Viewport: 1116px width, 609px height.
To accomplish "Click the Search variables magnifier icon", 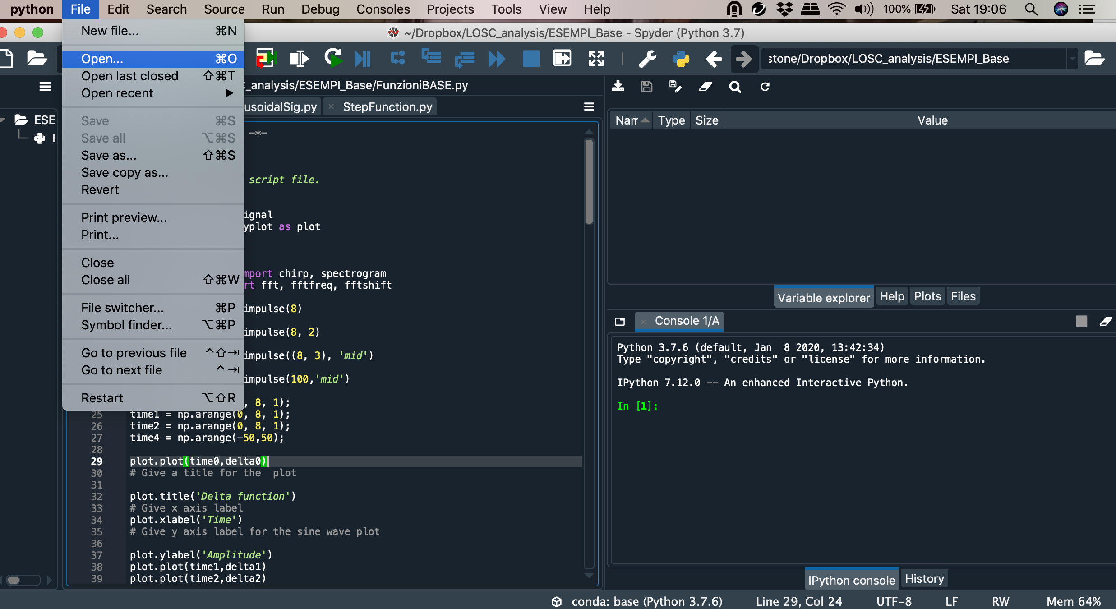I will [x=735, y=87].
